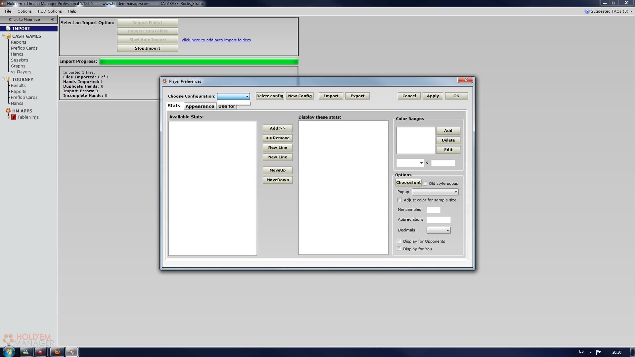Click the TableNinja red icon
Image resolution: width=635 pixels, height=357 pixels.
click(14, 117)
